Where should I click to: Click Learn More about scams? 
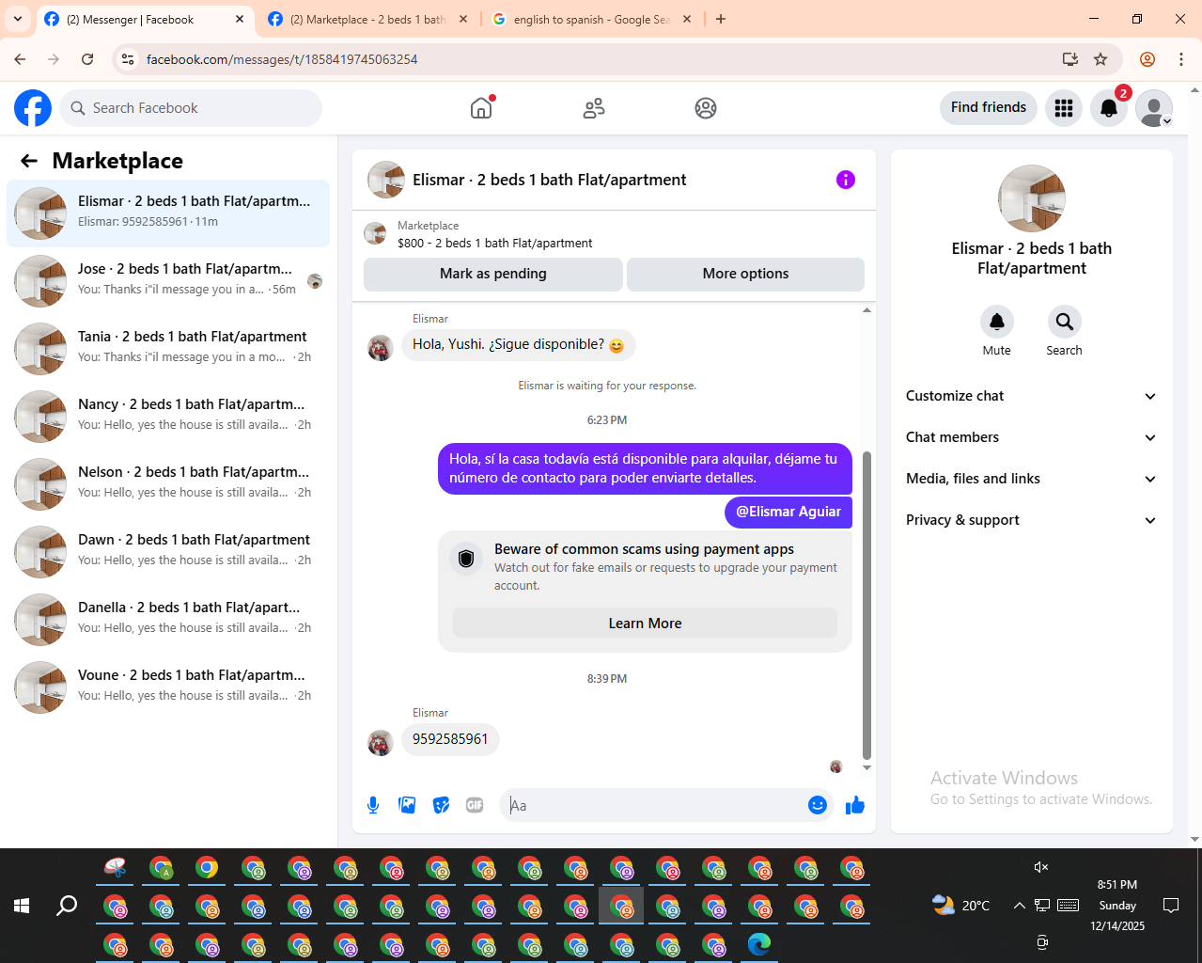click(x=645, y=624)
